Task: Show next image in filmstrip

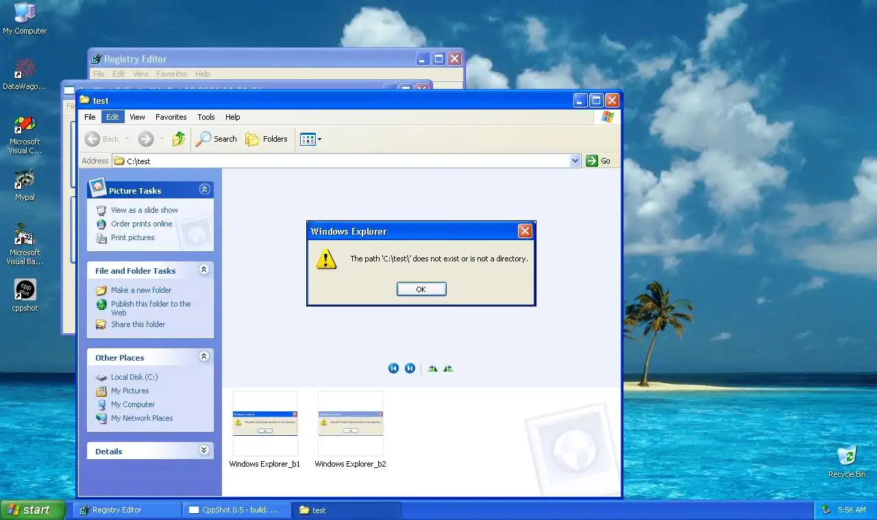Action: tap(410, 368)
